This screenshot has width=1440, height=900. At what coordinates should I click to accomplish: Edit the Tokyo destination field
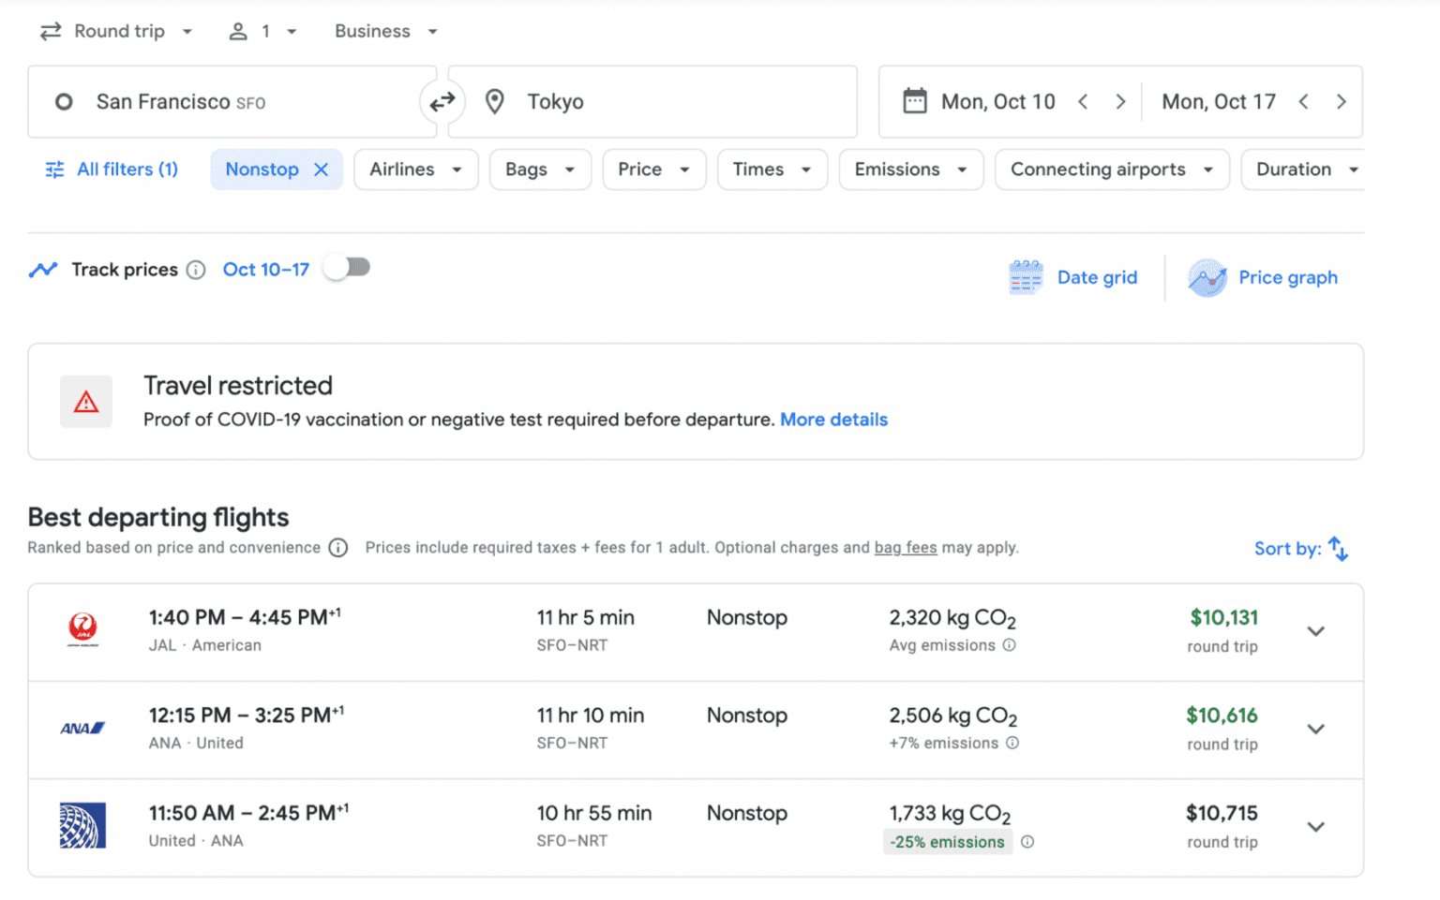[656, 101]
